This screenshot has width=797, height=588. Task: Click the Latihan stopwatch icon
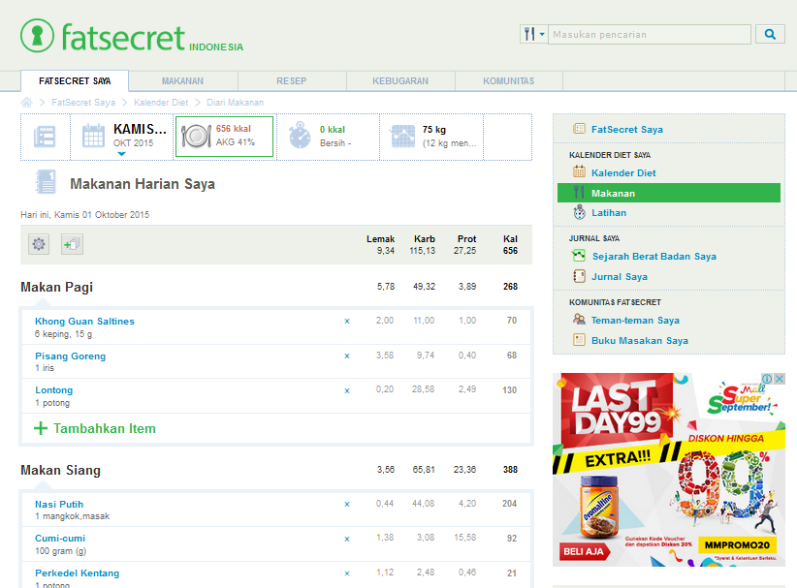(579, 212)
